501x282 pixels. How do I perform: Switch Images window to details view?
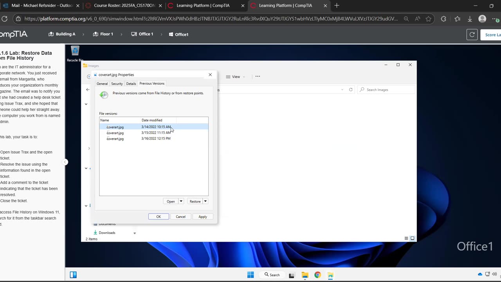pos(406,239)
